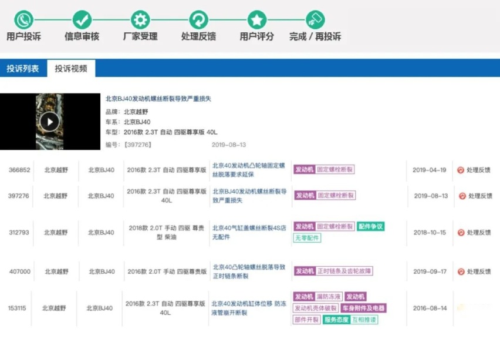Select complaint number 153115
Viewport: 500px width, 339px height.
click(x=17, y=308)
